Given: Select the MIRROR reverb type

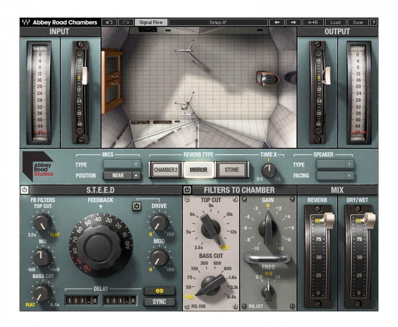Looking at the screenshot, I should pos(199,170).
